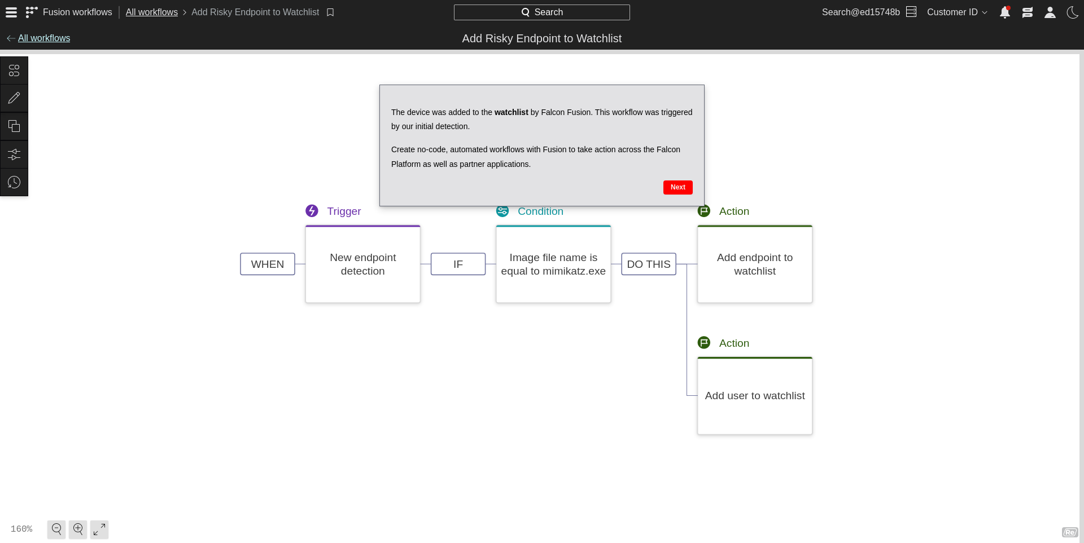Open the user profile icon

click(x=1050, y=12)
